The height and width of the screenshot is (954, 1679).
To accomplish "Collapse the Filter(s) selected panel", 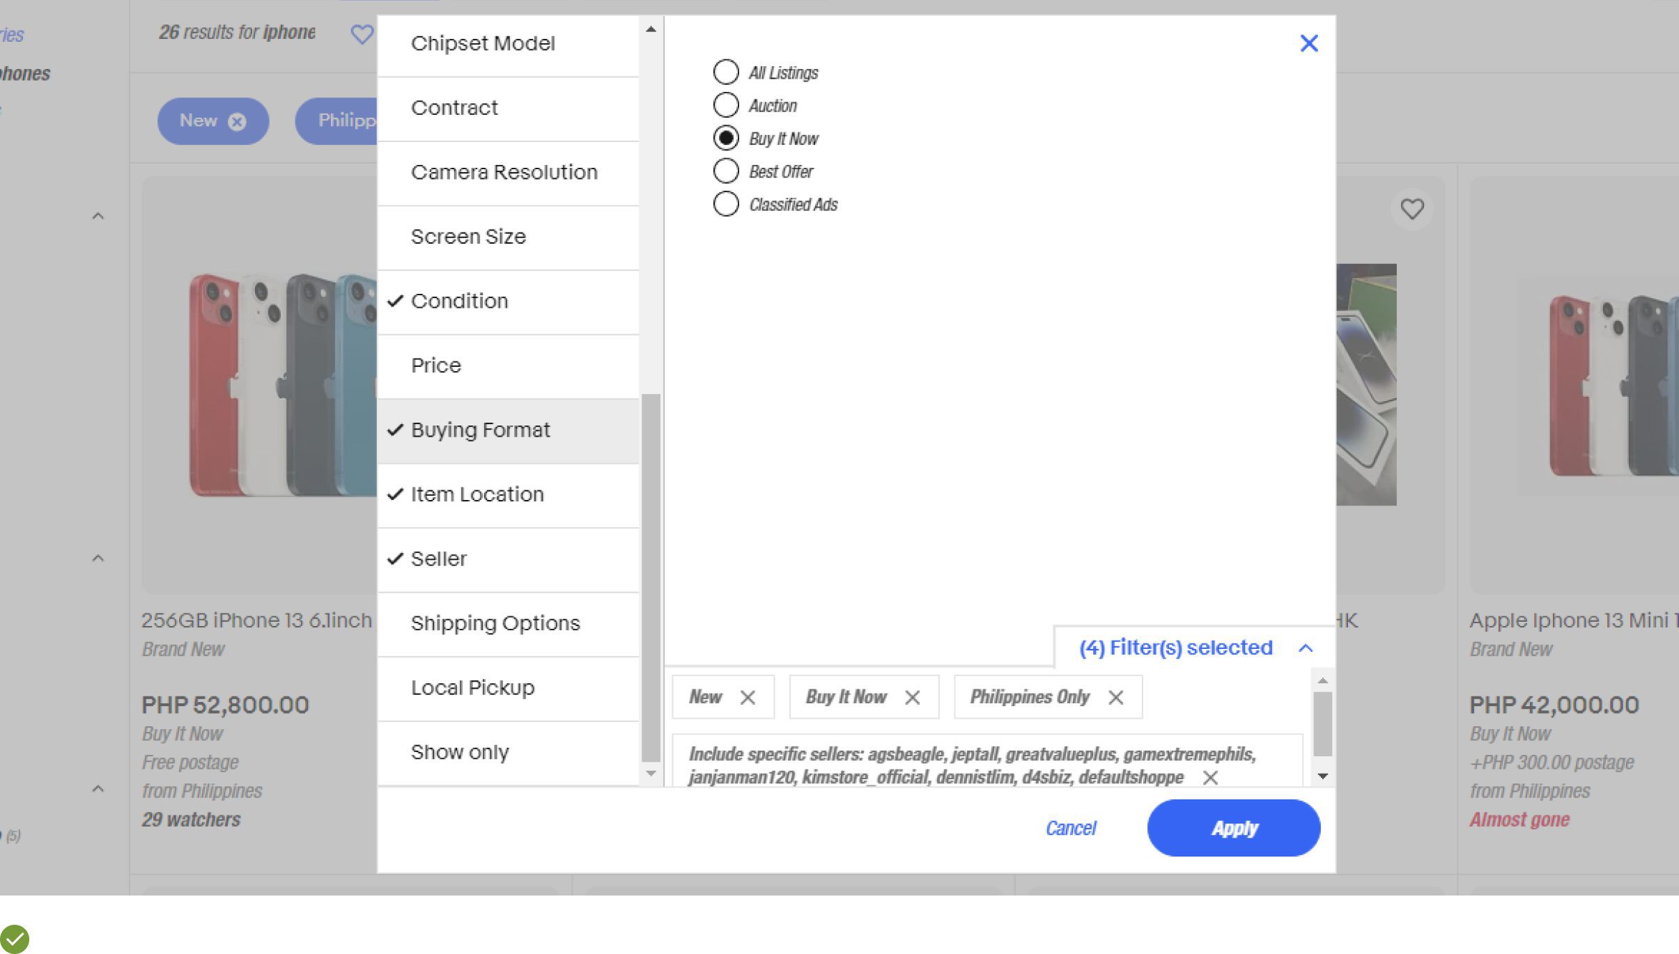I will (x=1306, y=648).
